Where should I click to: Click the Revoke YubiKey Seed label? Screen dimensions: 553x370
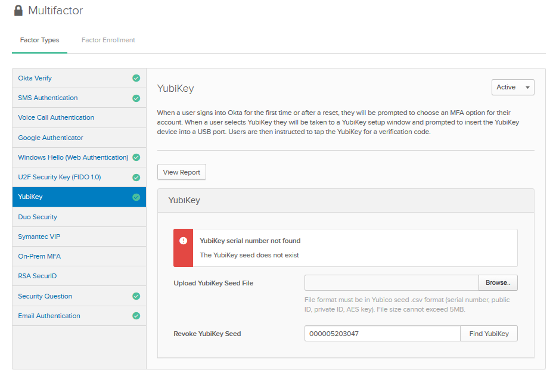tap(207, 334)
